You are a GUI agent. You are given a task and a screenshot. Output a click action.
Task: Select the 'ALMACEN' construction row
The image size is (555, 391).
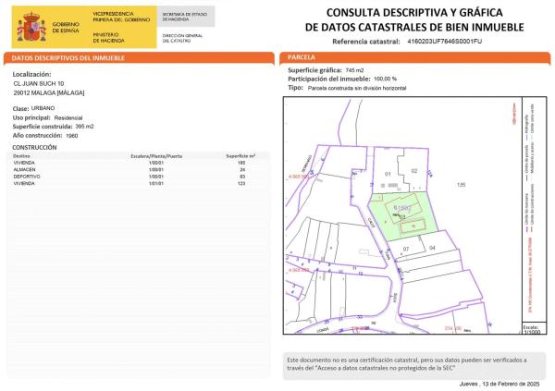(x=138, y=169)
